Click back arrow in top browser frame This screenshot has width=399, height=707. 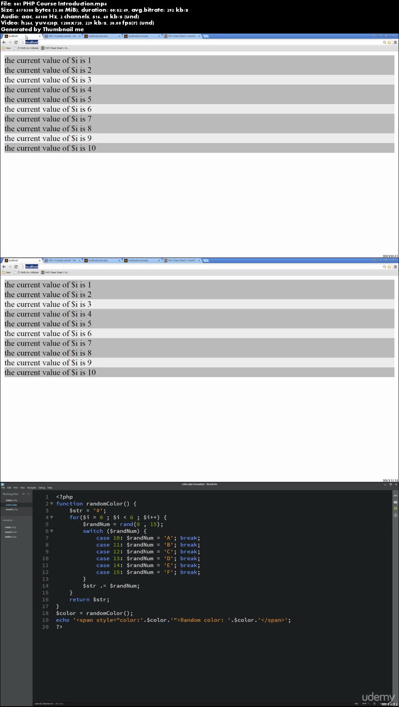(x=4, y=42)
